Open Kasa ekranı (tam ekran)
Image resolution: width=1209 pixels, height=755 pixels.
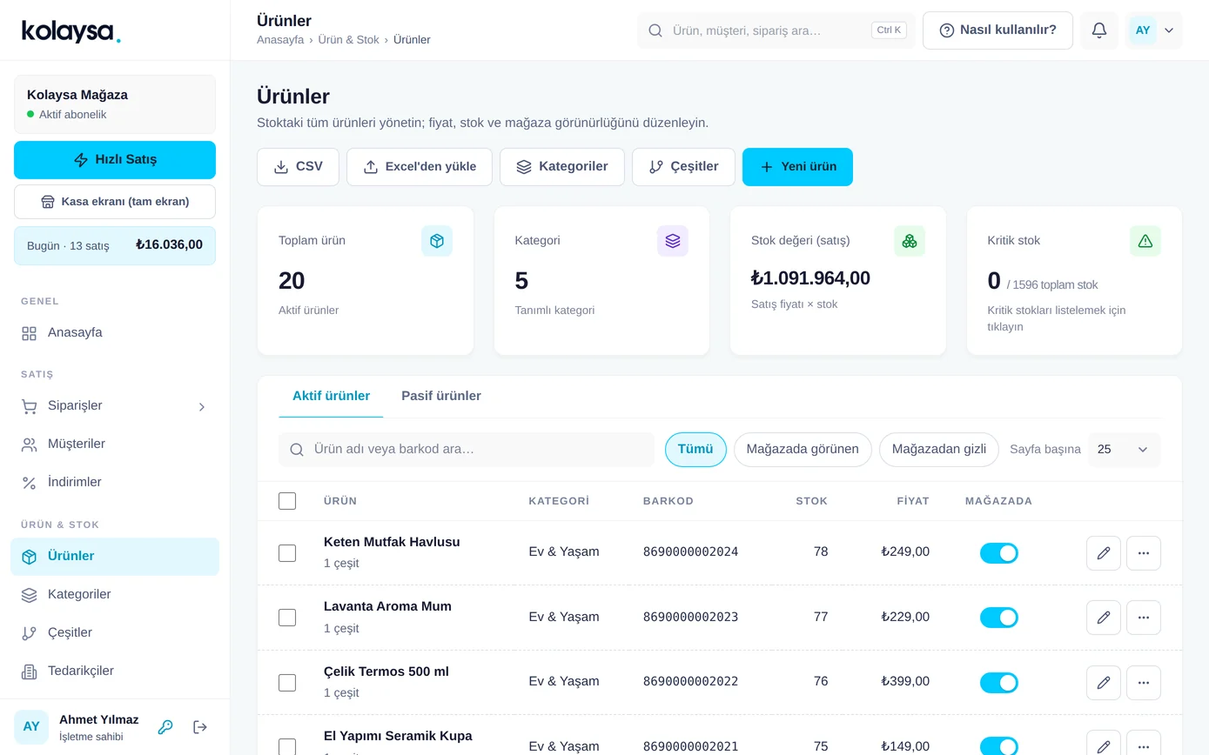[115, 202]
